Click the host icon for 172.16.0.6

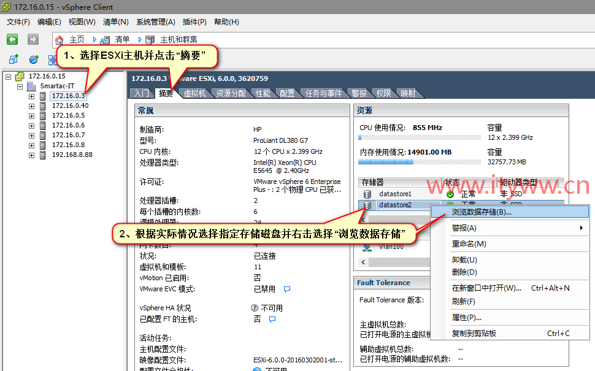[x=43, y=126]
